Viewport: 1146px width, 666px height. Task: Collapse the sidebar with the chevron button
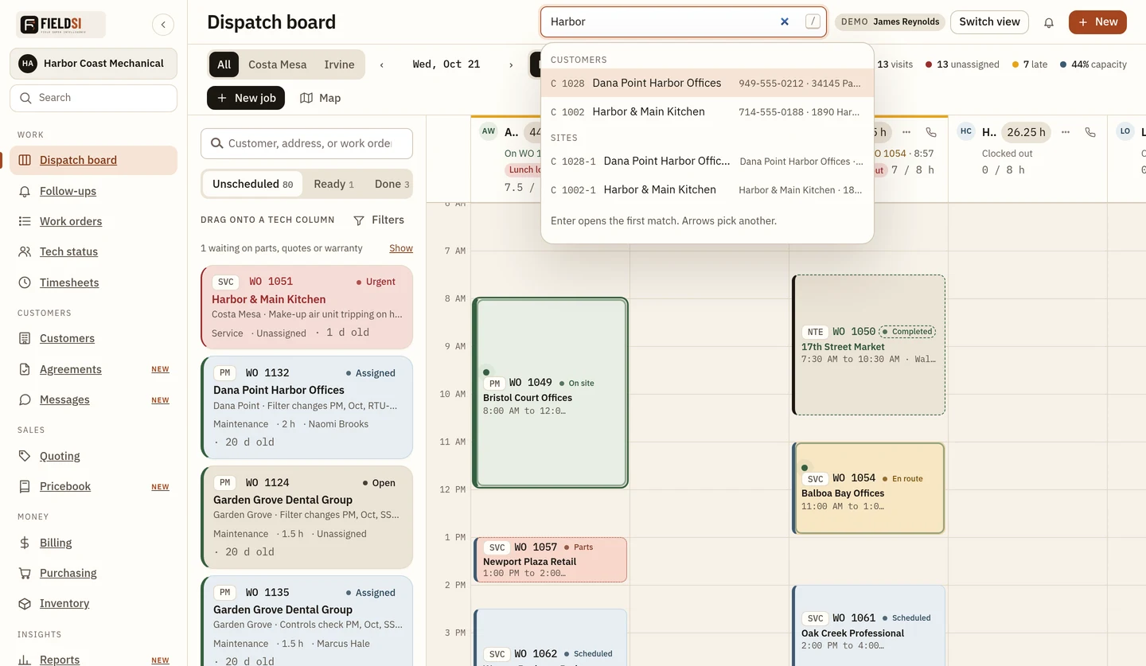click(163, 25)
